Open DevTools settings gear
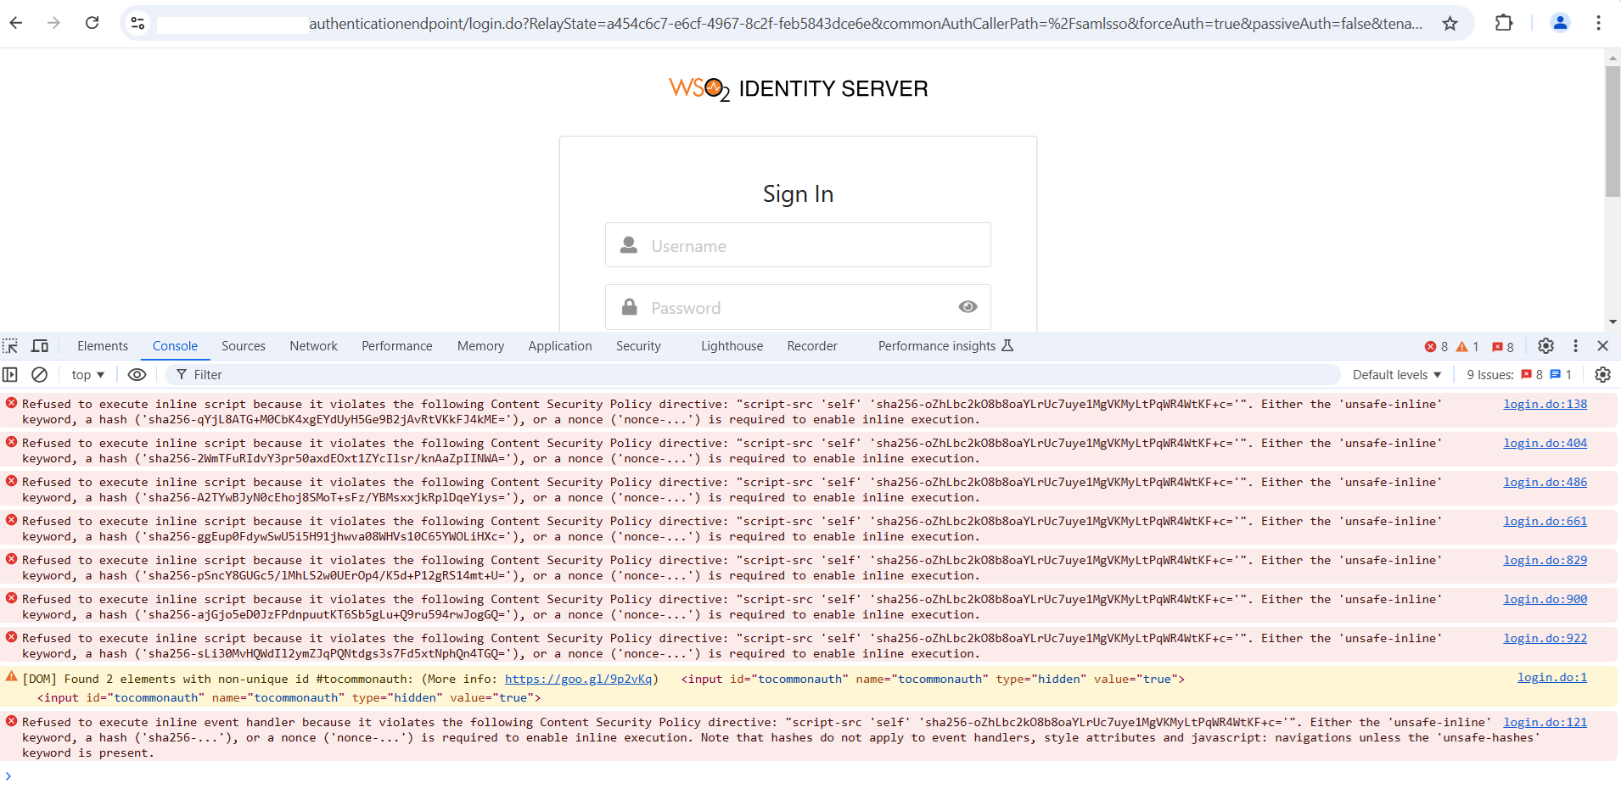Image resolution: width=1621 pixels, height=800 pixels. [1545, 346]
